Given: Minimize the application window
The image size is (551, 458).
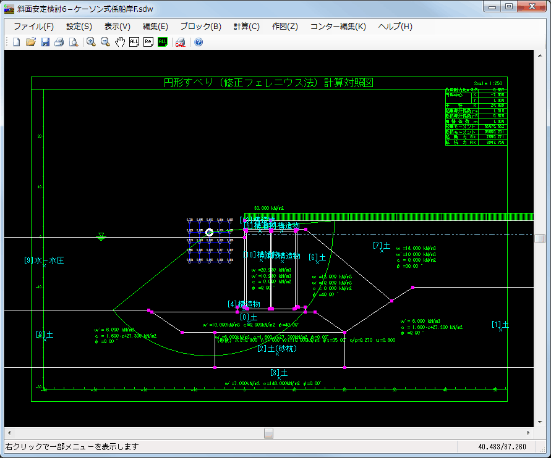Looking at the screenshot, I should pos(492,7).
